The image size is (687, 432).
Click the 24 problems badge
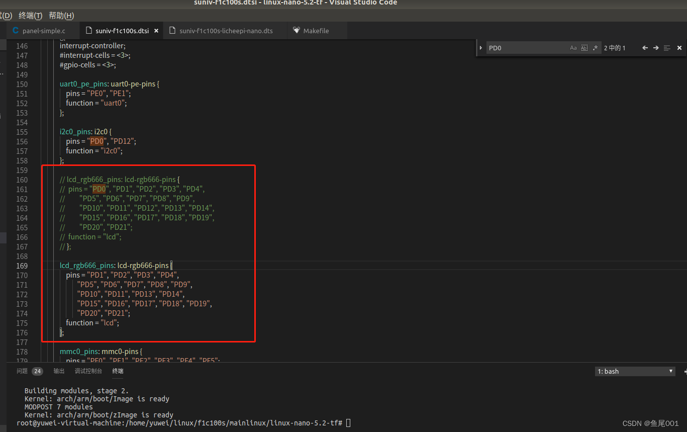(37, 371)
